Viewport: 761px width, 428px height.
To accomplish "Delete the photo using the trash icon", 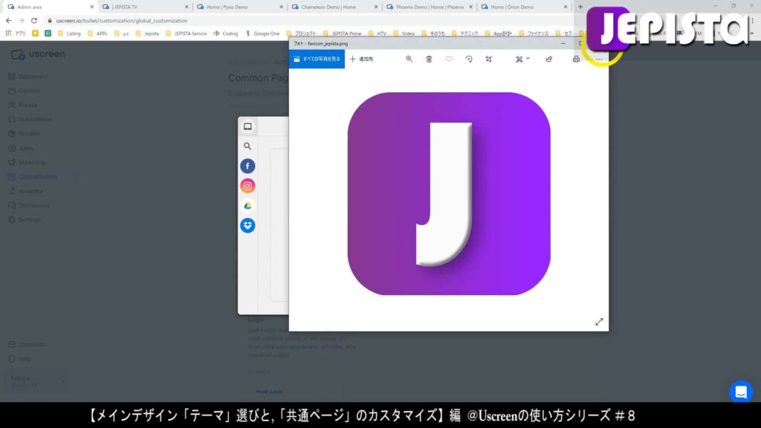I will click(x=429, y=59).
